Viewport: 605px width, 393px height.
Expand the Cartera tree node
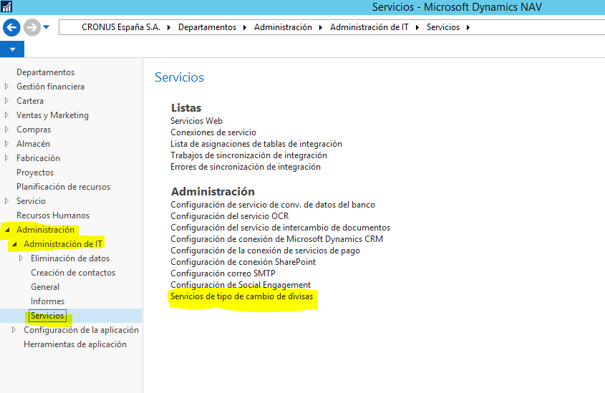tap(6, 101)
